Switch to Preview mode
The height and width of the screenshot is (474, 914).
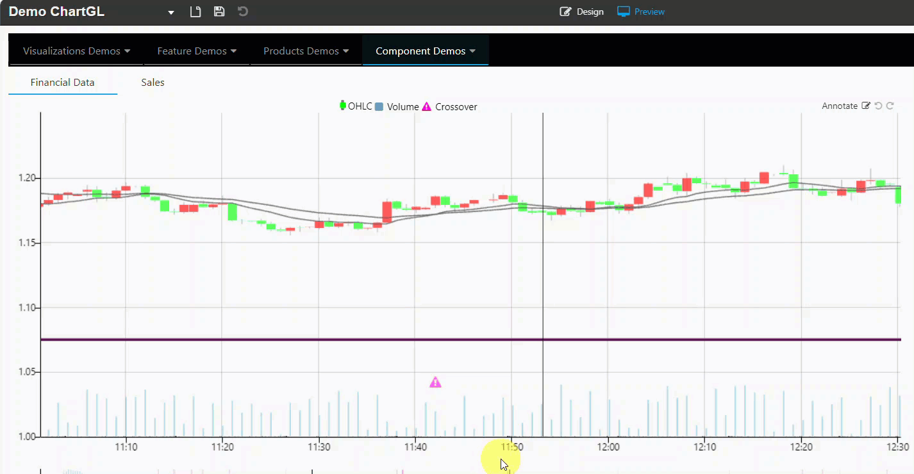click(x=640, y=12)
